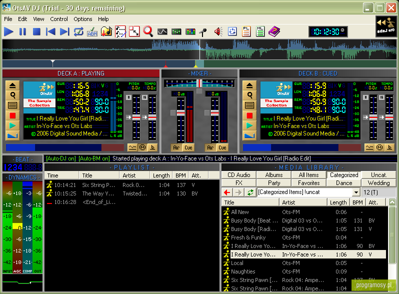The image size is (399, 294).
Task: Select the Uncat. library tab
Action: pos(378,175)
